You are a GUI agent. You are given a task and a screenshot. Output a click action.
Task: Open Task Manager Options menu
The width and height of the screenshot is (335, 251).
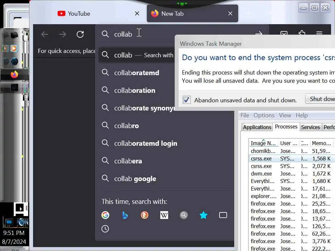(264, 115)
